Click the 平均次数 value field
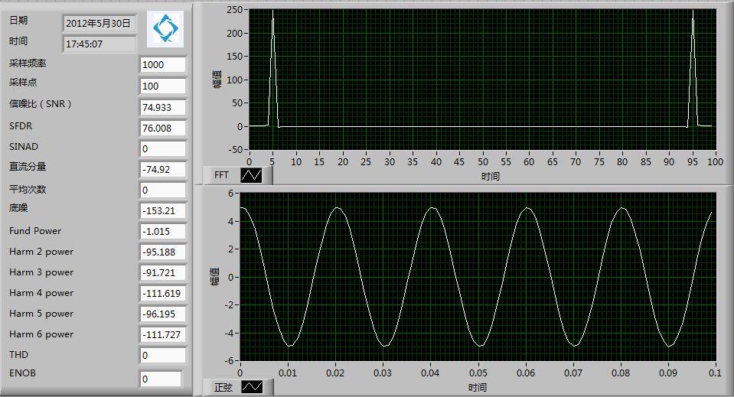734x397 pixels. [162, 190]
